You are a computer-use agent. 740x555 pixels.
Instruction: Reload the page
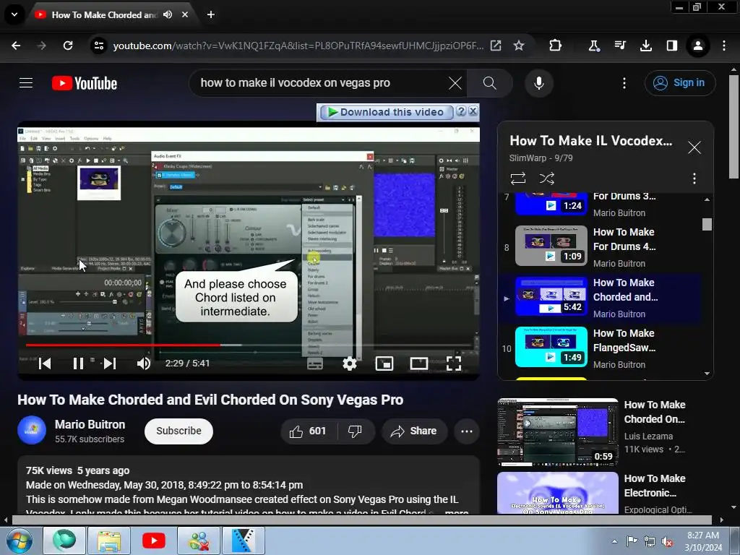click(x=68, y=46)
